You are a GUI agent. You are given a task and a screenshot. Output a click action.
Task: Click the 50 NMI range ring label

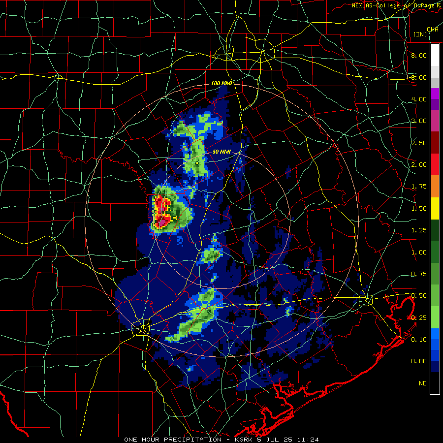221,152
